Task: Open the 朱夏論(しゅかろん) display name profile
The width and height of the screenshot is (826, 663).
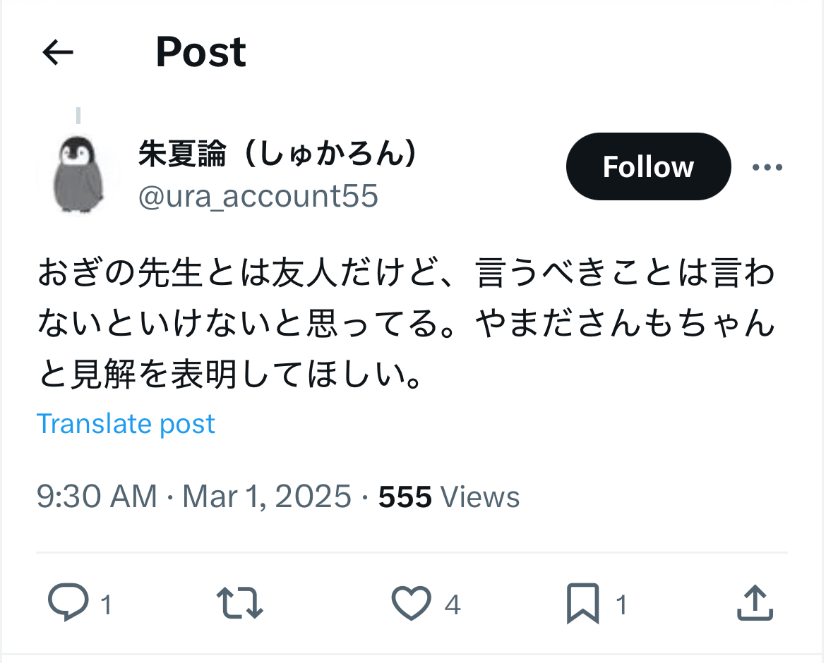Action: 279,154
